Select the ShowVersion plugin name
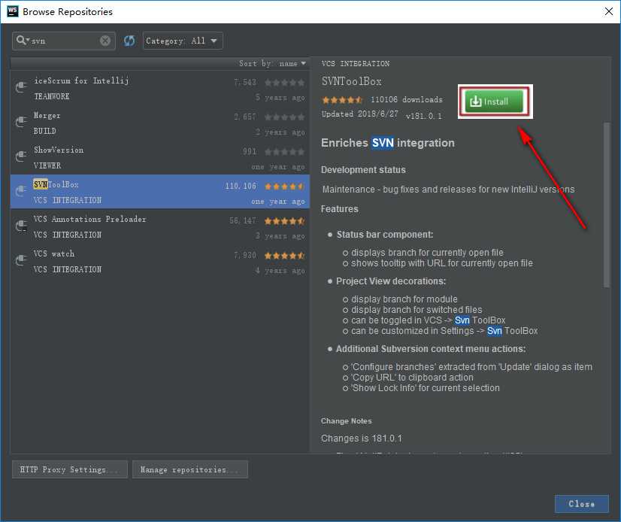 [59, 150]
